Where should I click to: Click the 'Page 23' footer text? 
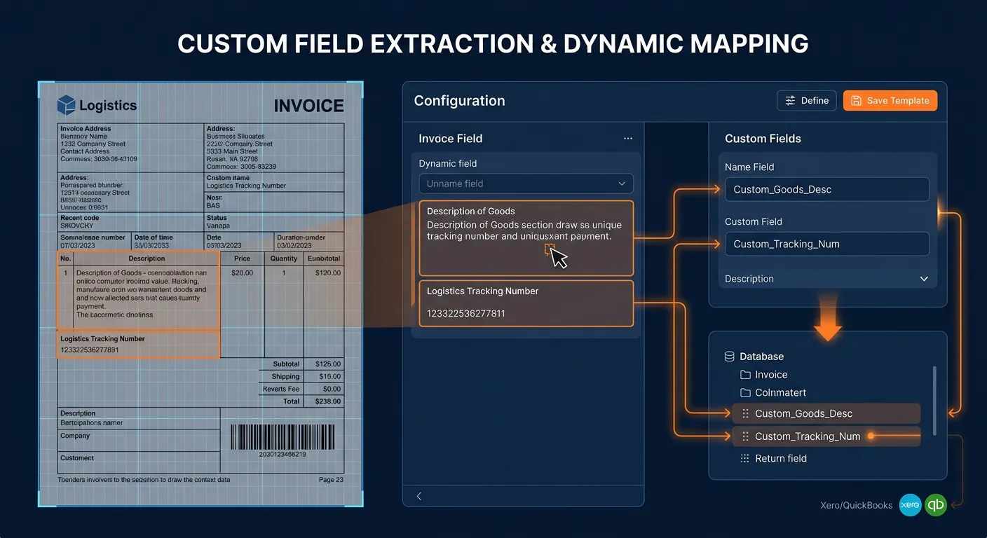tap(331, 480)
